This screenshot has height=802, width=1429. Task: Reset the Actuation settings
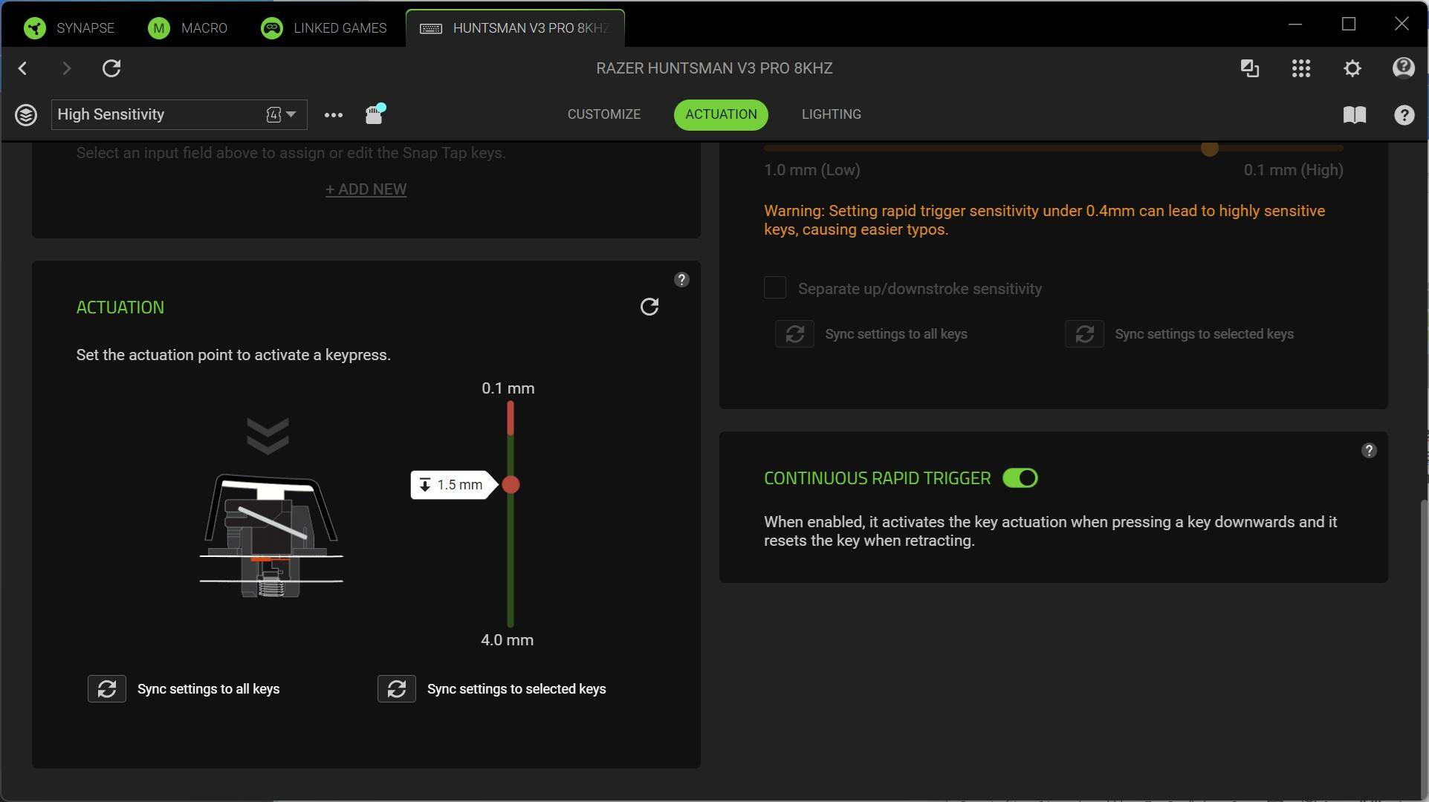pyautogui.click(x=649, y=307)
